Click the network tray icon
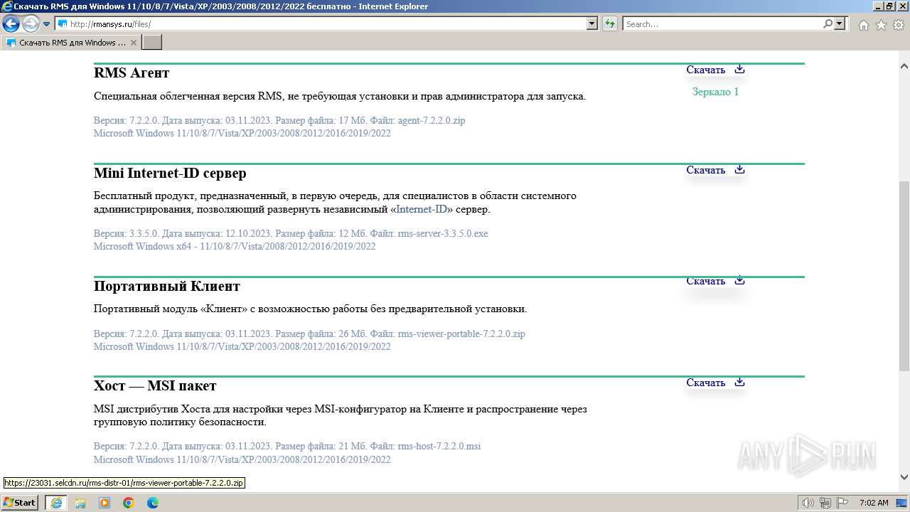Image resolution: width=910 pixels, height=512 pixels. (x=825, y=503)
